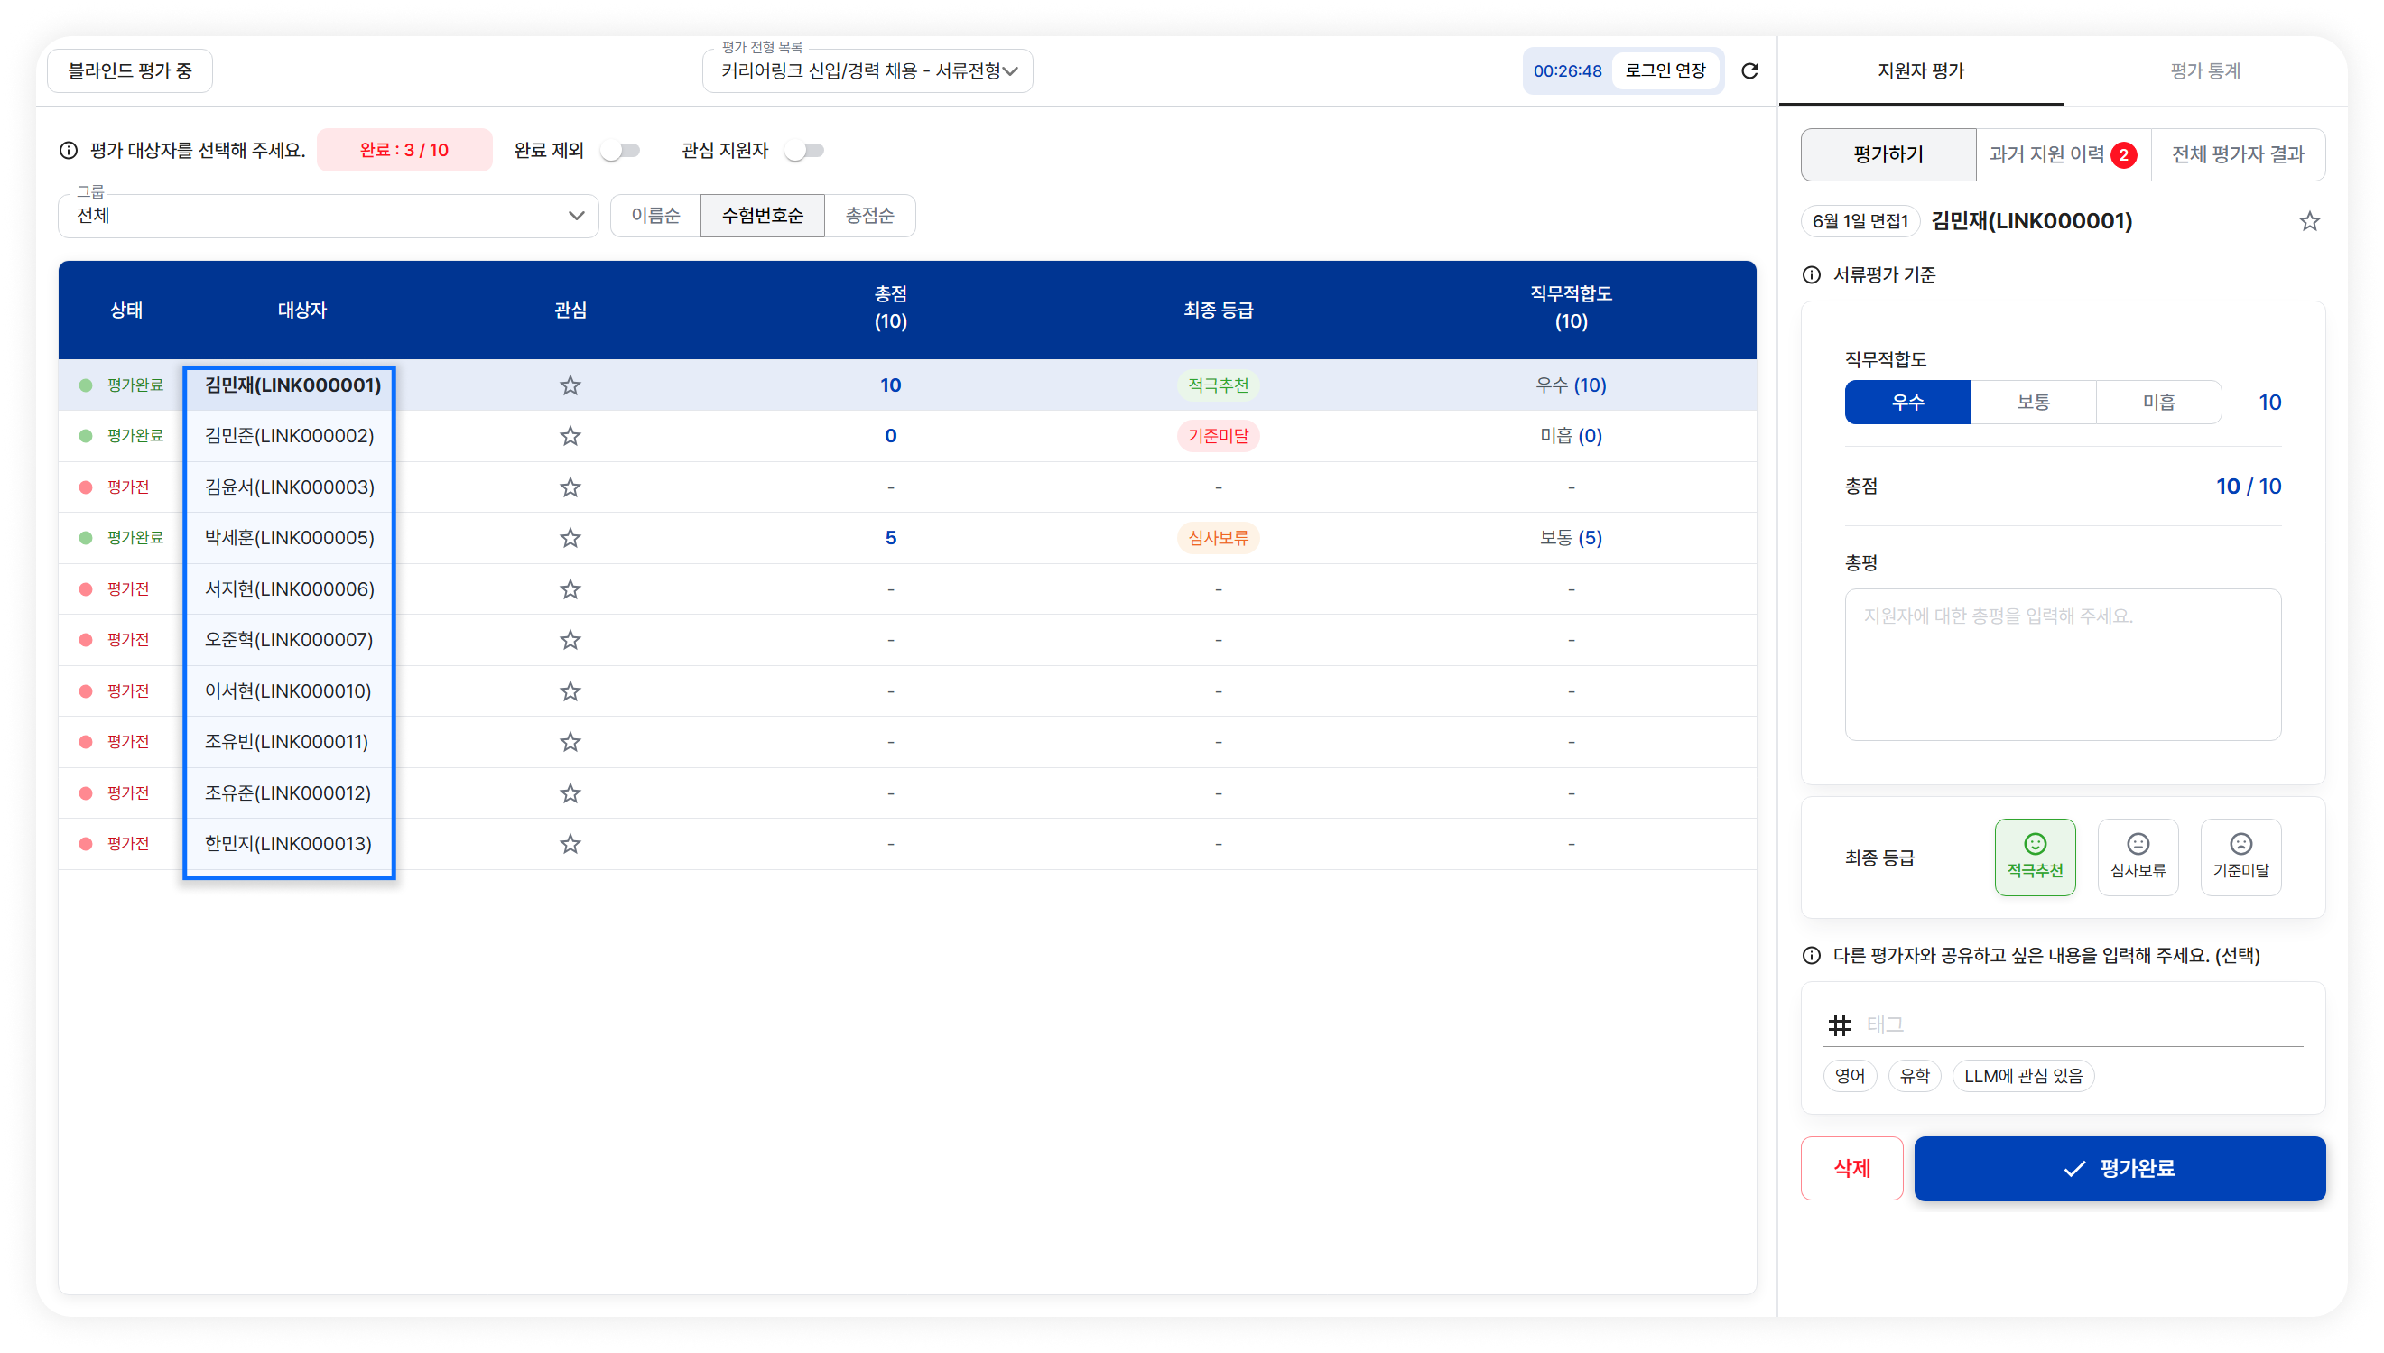Open the 그룹 dropdown showing 전체
Viewport: 2384px width, 1353px height.
coord(328,216)
